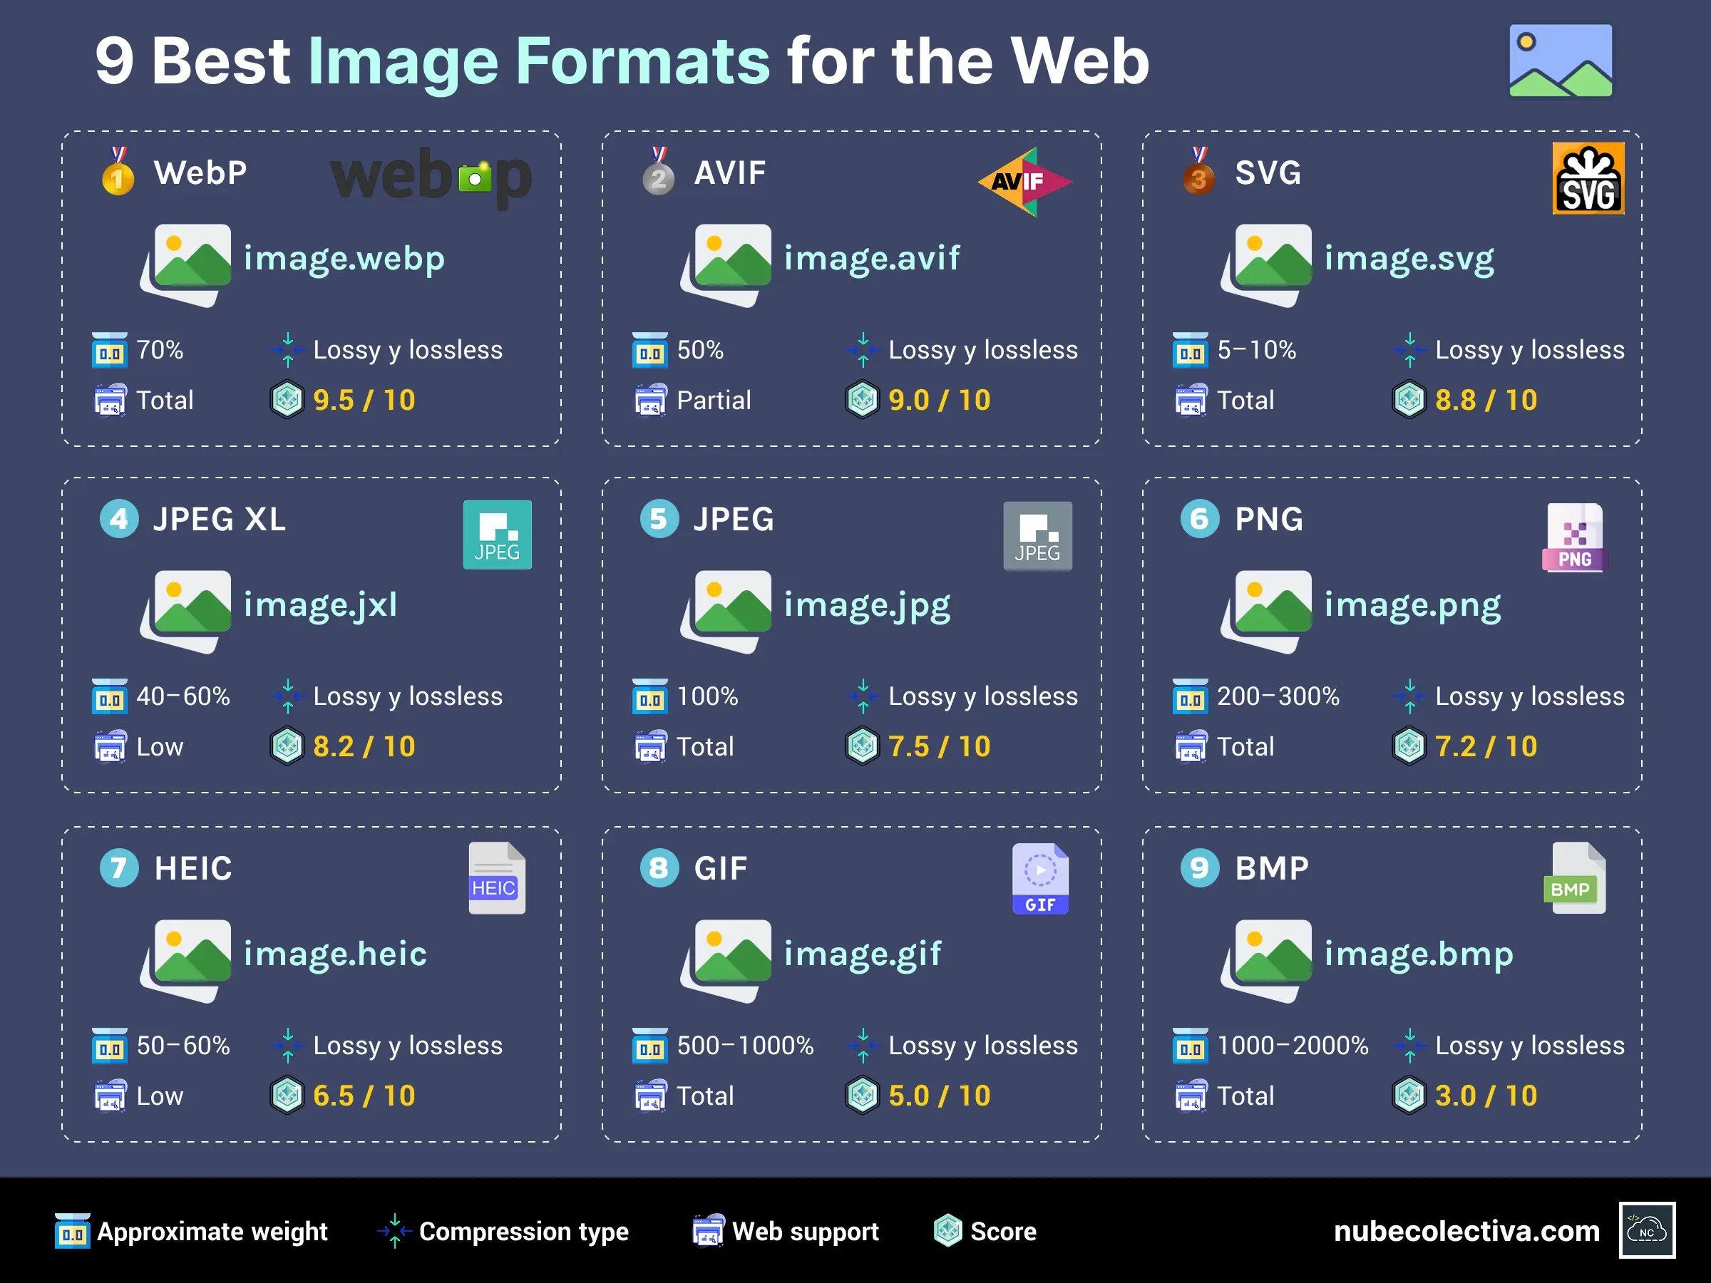Click the green BMP file icon
Image resolution: width=1711 pixels, height=1283 pixels.
tap(1575, 877)
